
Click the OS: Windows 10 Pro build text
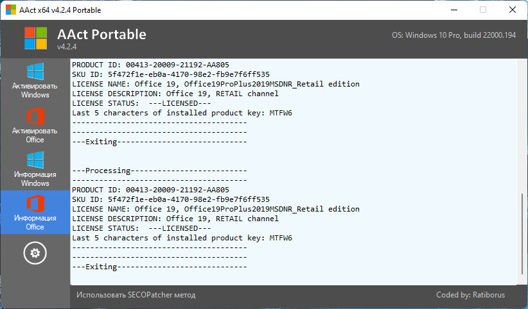[x=453, y=35]
